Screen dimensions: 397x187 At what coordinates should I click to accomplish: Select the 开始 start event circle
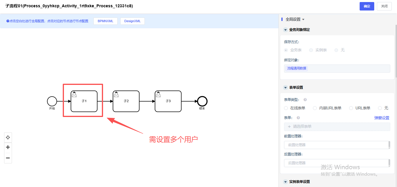click(52, 101)
